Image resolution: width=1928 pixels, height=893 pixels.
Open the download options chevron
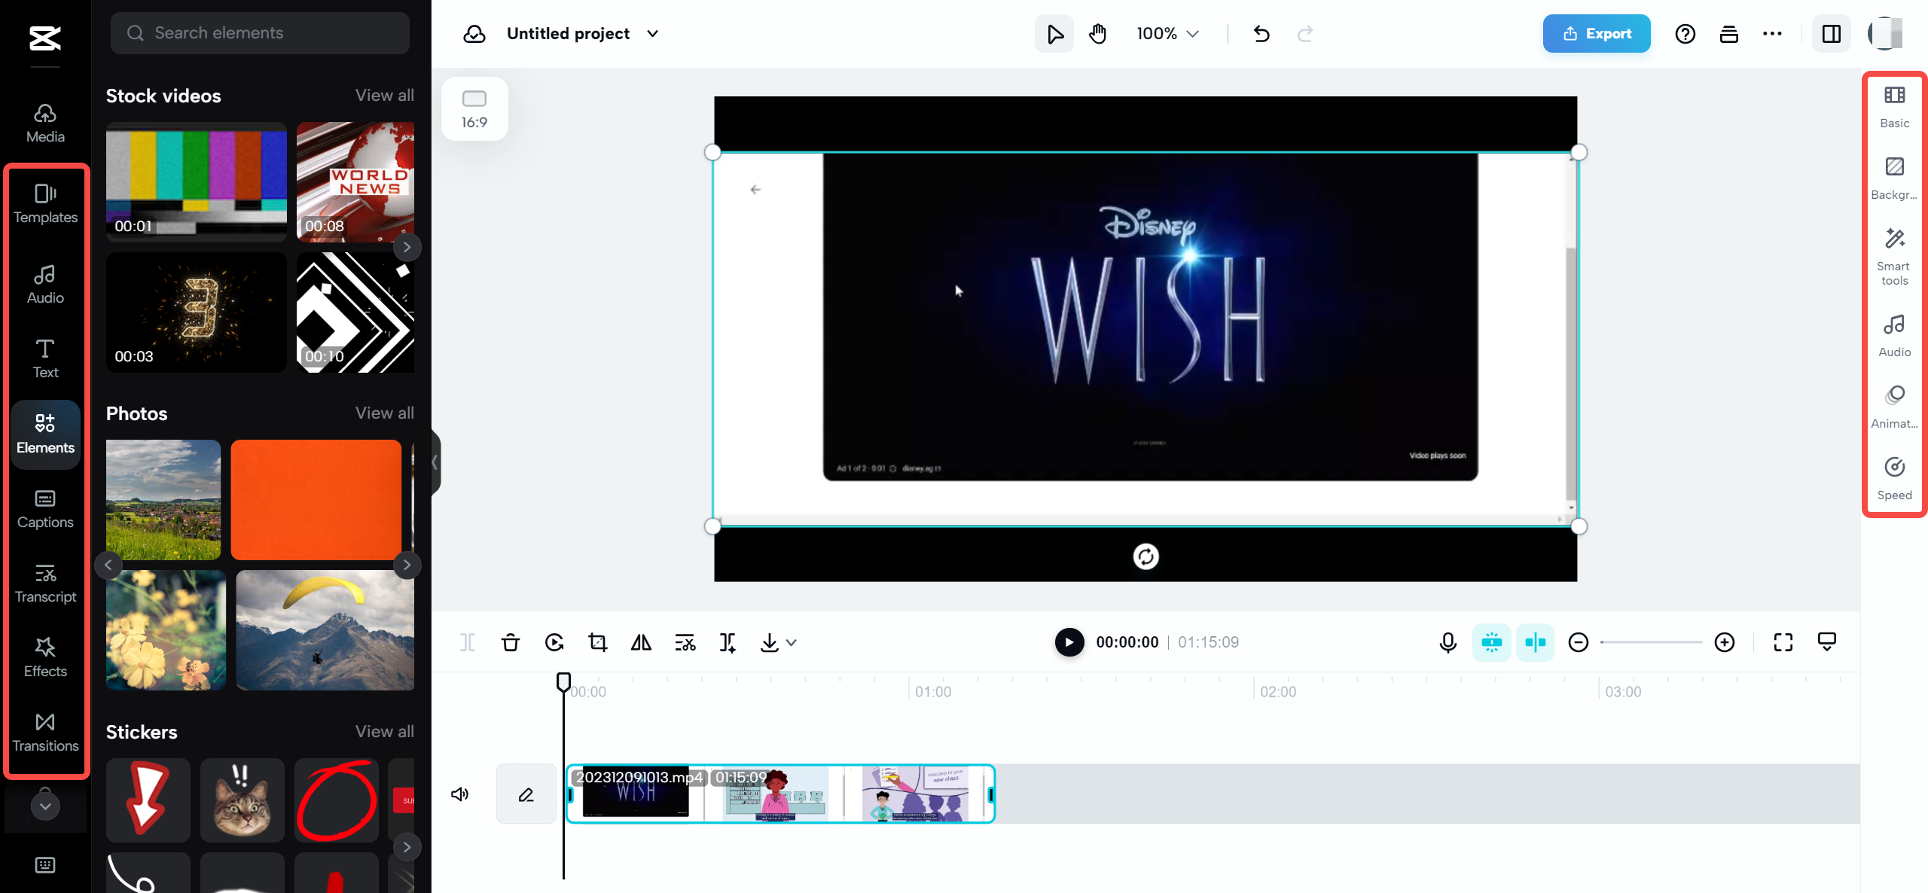pyautogui.click(x=790, y=642)
